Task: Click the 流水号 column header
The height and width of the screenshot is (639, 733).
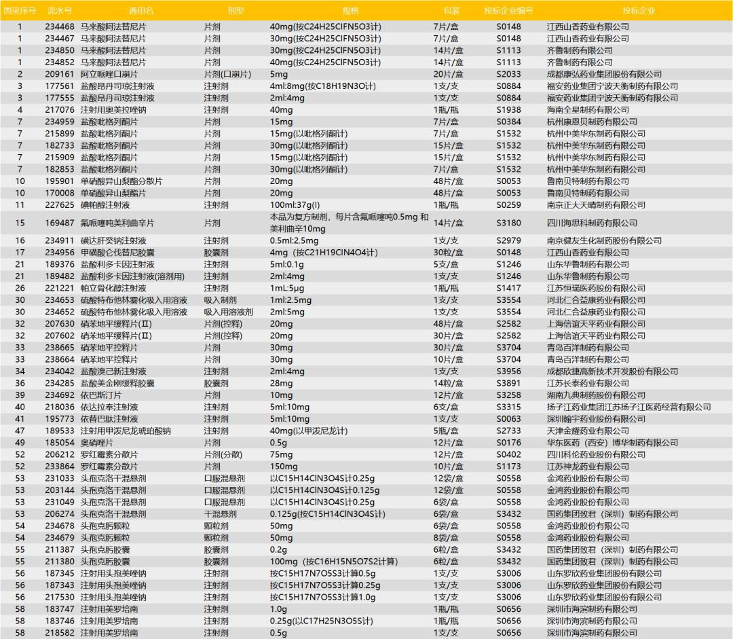Action: (x=60, y=11)
